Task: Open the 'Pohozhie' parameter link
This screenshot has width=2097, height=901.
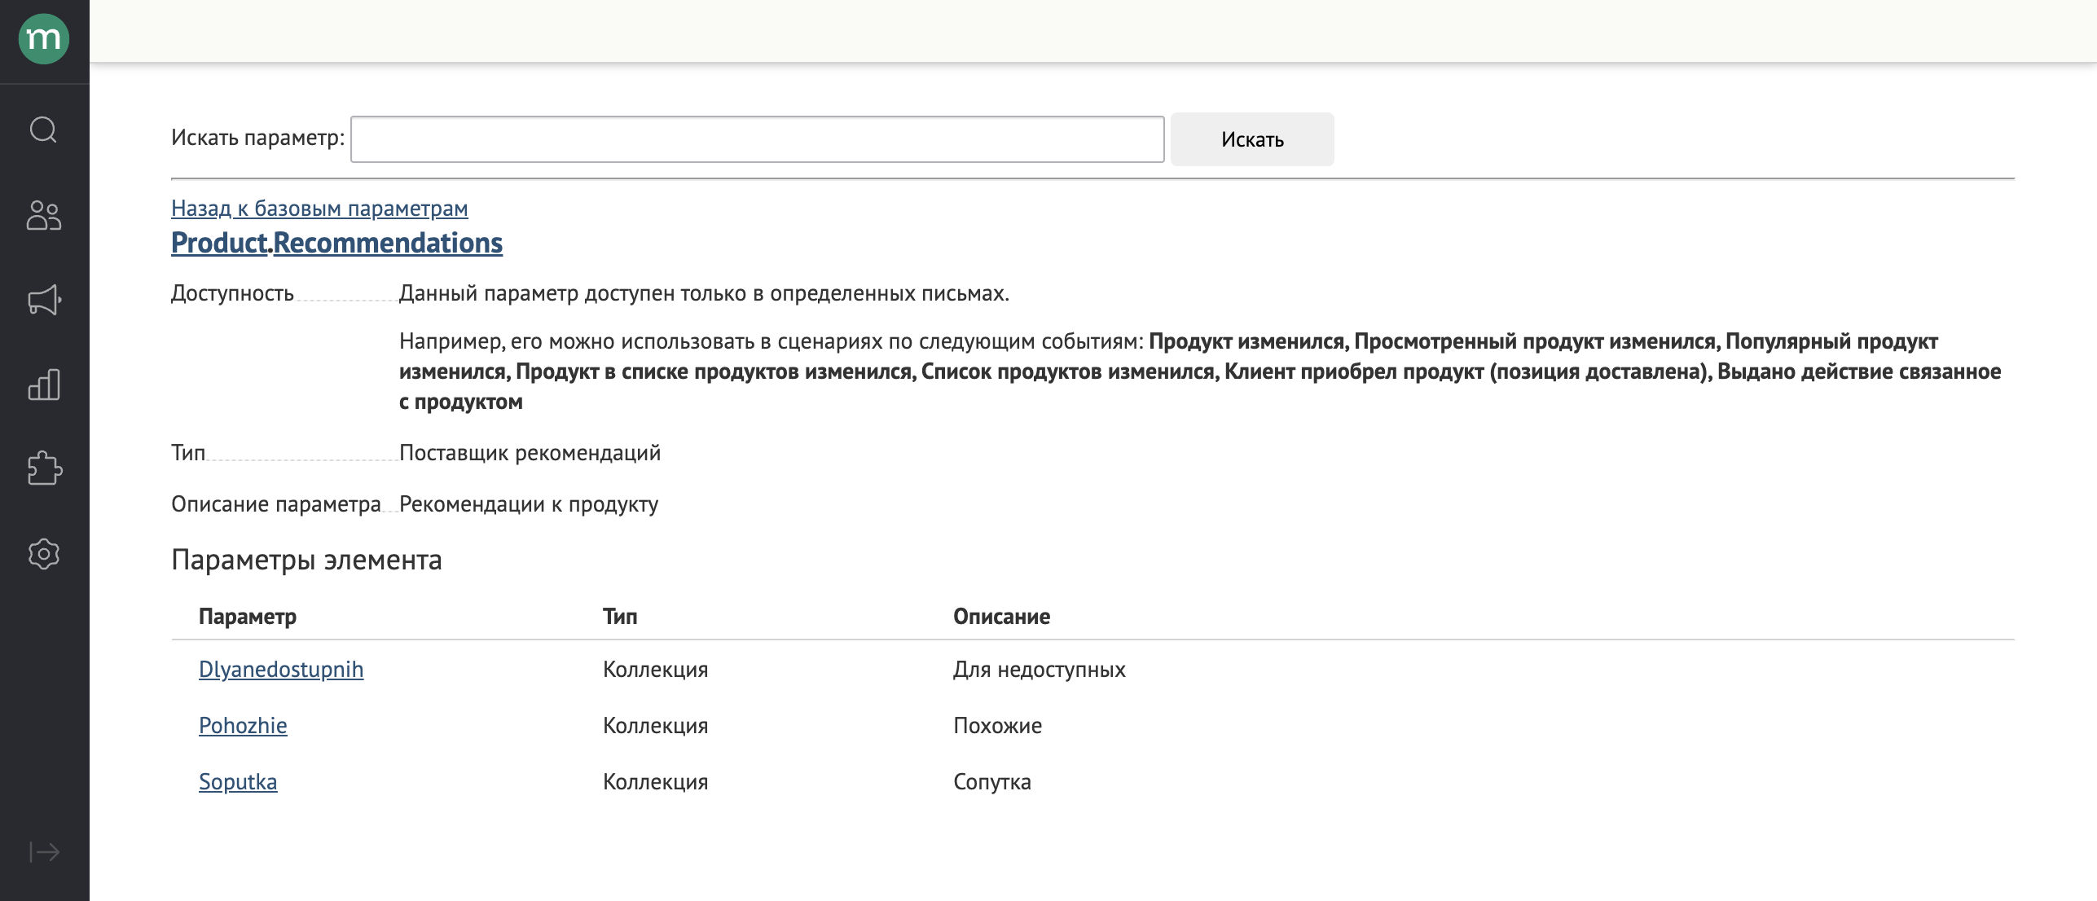Action: pyautogui.click(x=243, y=726)
